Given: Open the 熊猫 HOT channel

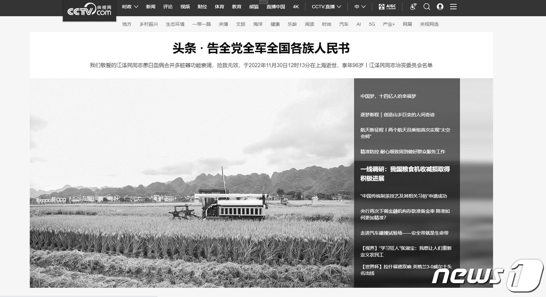Looking at the screenshot, I should click(x=254, y=7).
